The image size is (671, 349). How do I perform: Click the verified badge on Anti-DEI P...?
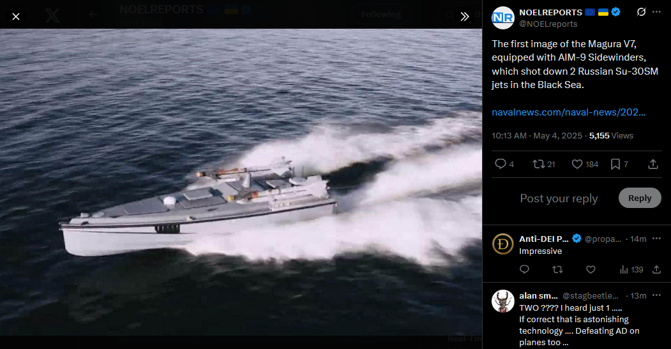pos(577,239)
